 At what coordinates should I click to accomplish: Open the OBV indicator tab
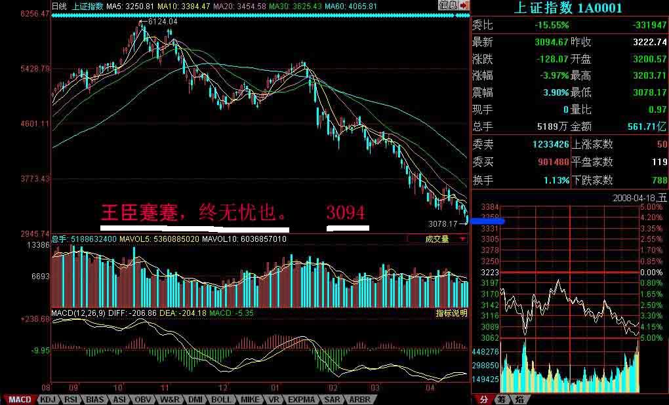click(x=143, y=399)
